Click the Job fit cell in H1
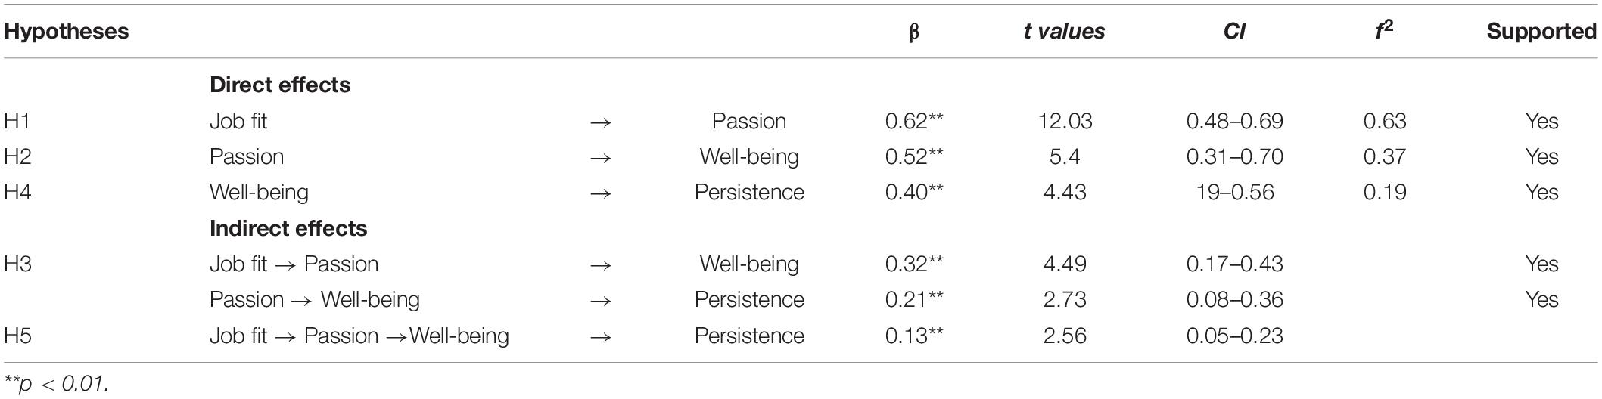Screen dimensions: 1602x399 (x=238, y=121)
